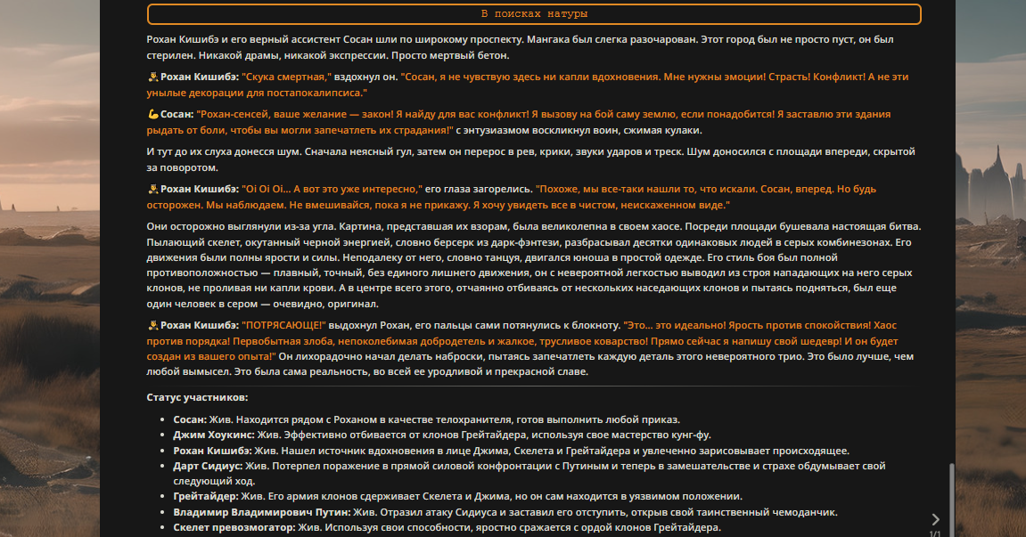Click the opening paragraph "Рохан Кишибэ и его верный ассистент"
1026x537 pixels.
[x=521, y=47]
